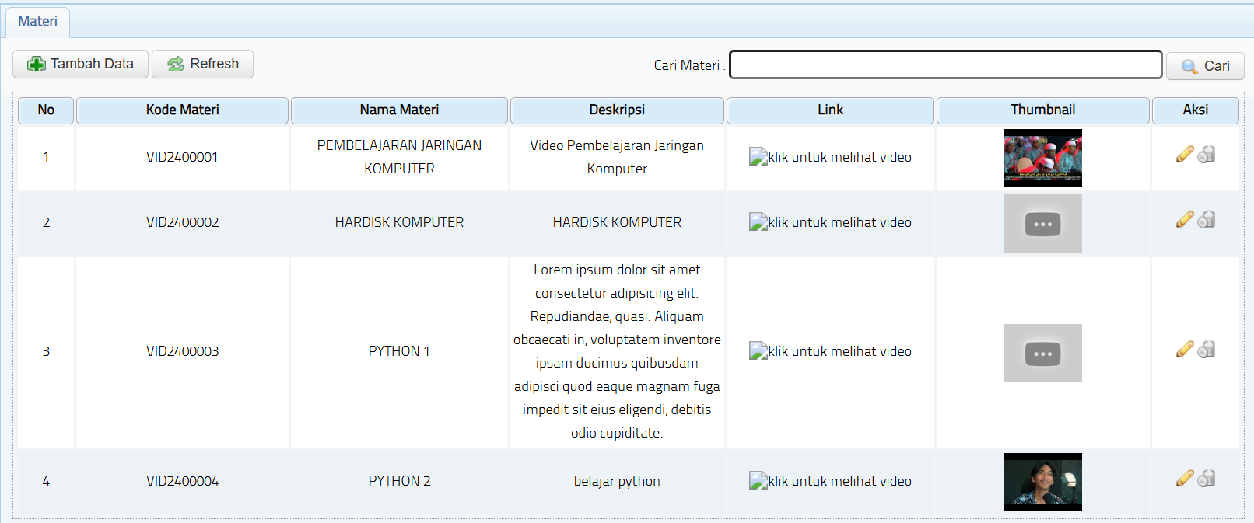The width and height of the screenshot is (1254, 523).
Task: Edit the PYTHON 2 entry with pencil icon
Action: coord(1184,479)
